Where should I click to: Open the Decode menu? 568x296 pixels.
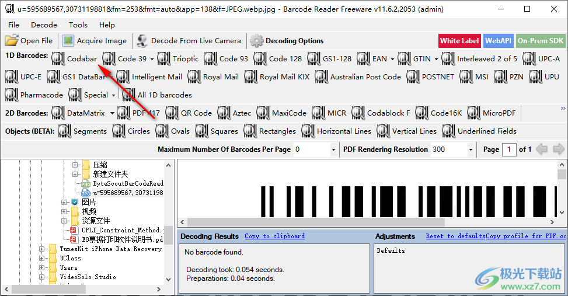point(44,25)
